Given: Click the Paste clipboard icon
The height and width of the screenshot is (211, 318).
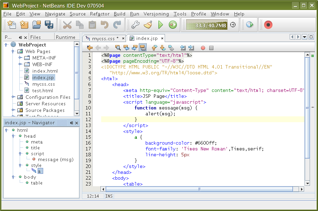Looking at the screenshot, I should click(x=92, y=25).
